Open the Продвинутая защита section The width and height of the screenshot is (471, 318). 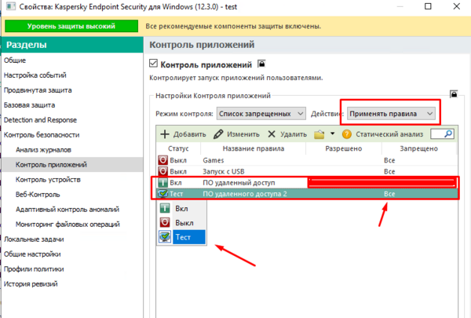coord(38,90)
